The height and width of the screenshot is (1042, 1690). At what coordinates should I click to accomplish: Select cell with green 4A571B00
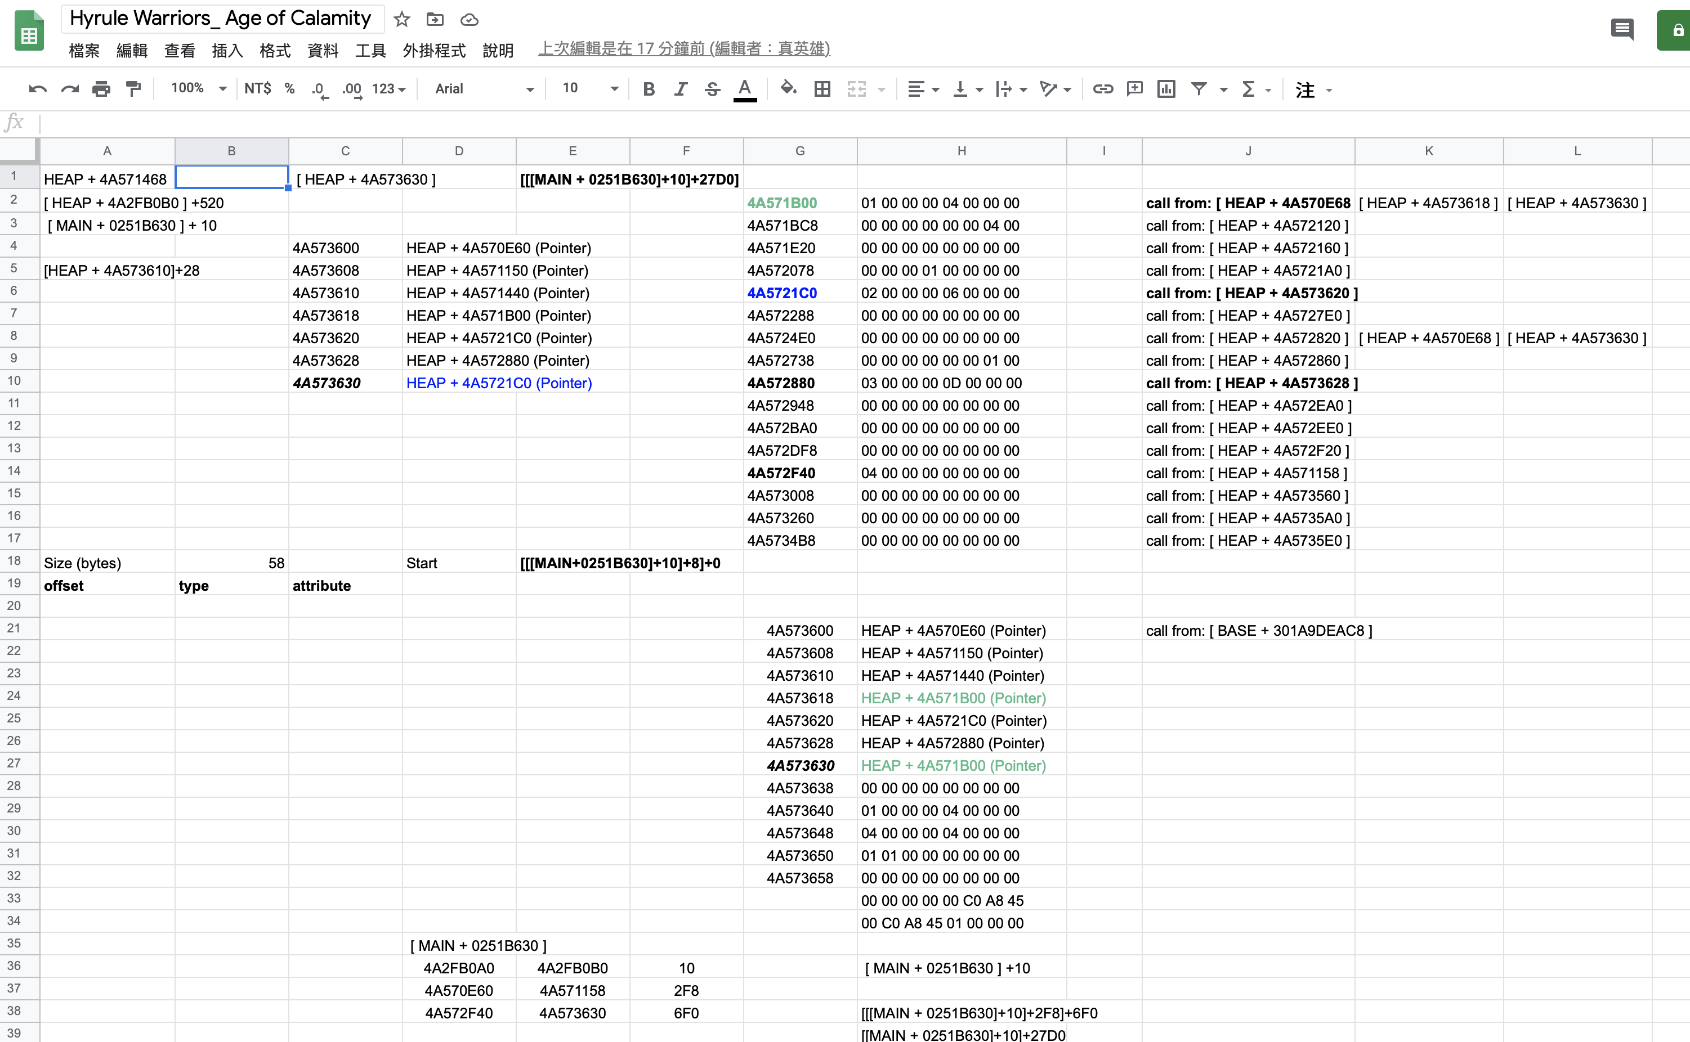pos(800,203)
